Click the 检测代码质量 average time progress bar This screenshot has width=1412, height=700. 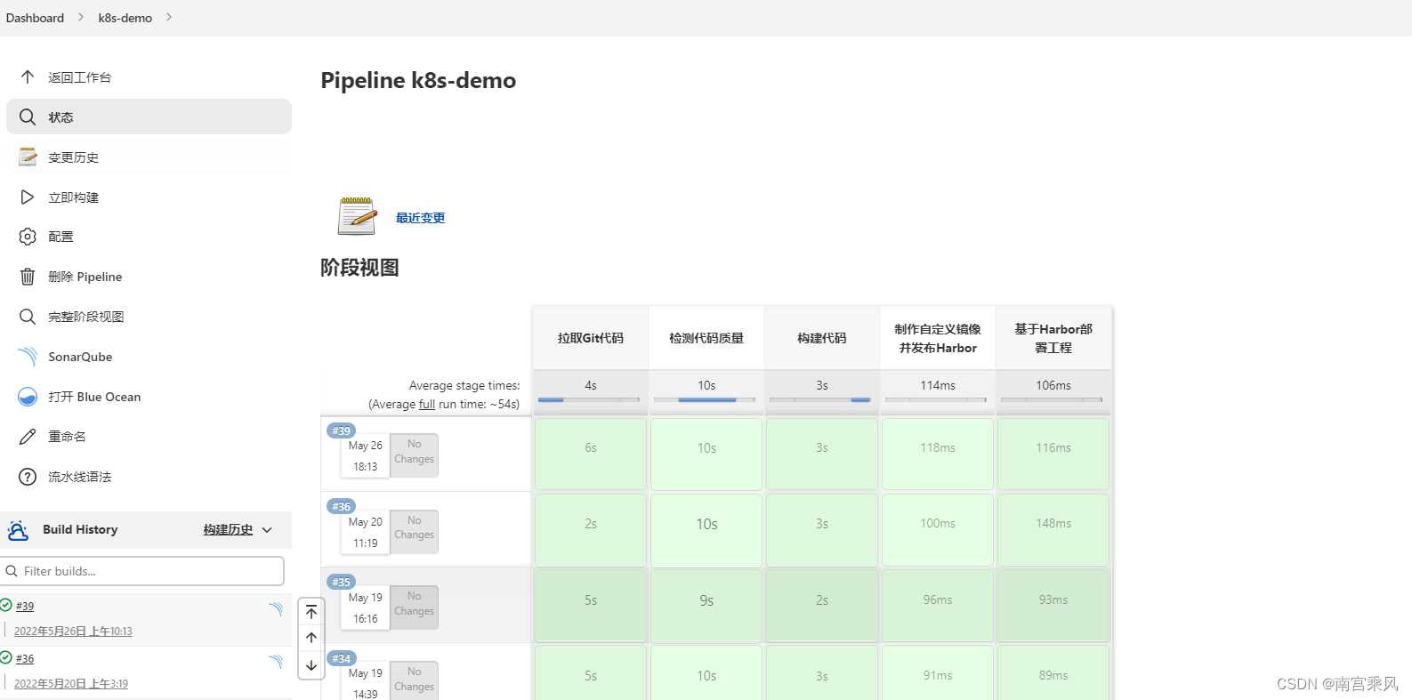pos(706,400)
